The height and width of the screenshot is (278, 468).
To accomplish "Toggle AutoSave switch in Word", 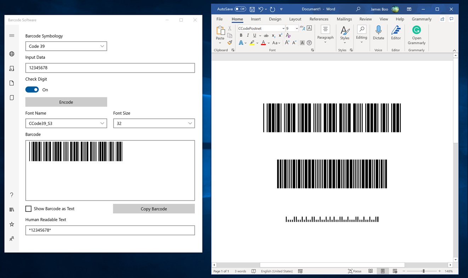I will point(240,9).
